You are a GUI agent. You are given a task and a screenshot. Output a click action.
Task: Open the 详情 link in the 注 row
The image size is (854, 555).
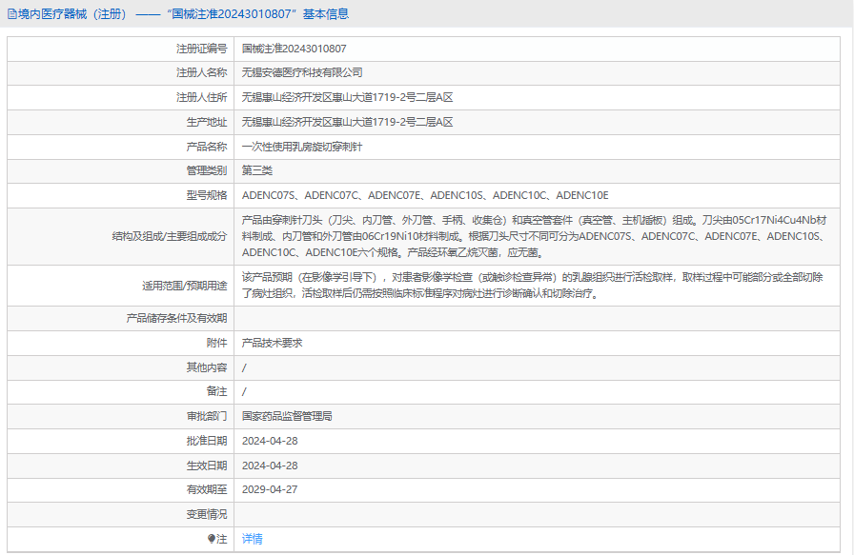(253, 539)
